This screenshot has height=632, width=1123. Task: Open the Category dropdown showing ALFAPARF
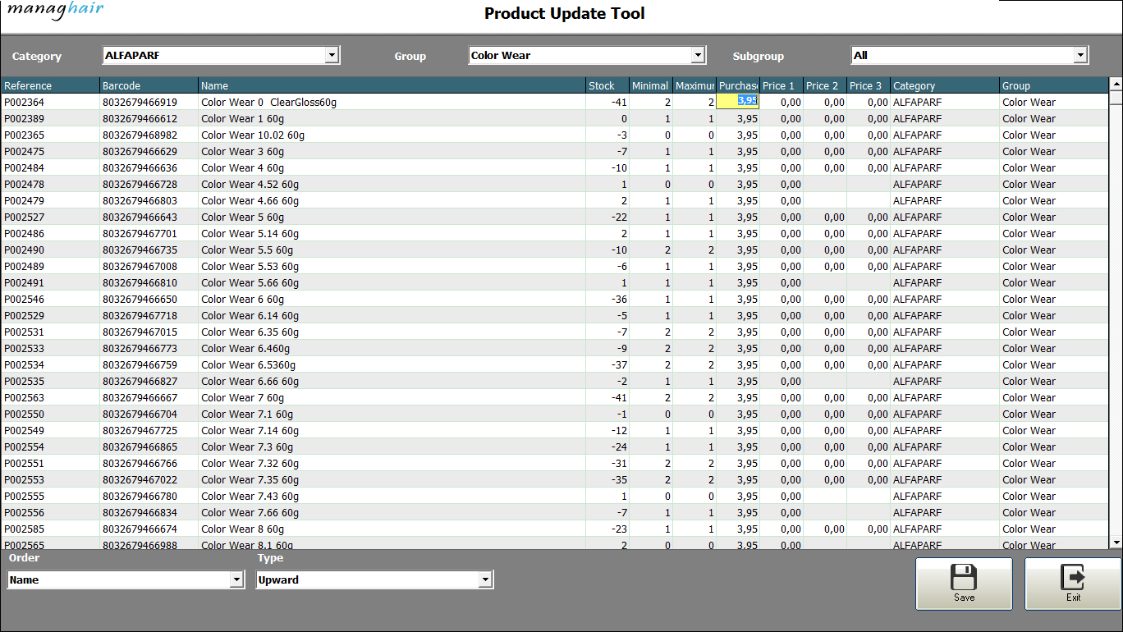pos(332,55)
